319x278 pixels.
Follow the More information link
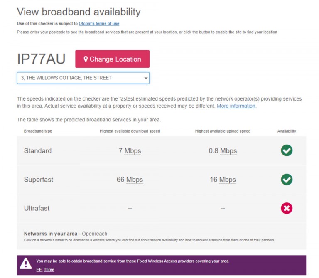coord(236,106)
